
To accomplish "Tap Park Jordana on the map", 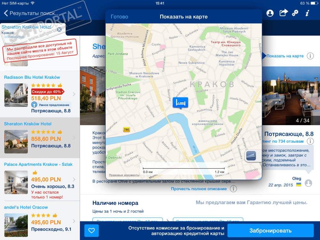I will [117, 54].
